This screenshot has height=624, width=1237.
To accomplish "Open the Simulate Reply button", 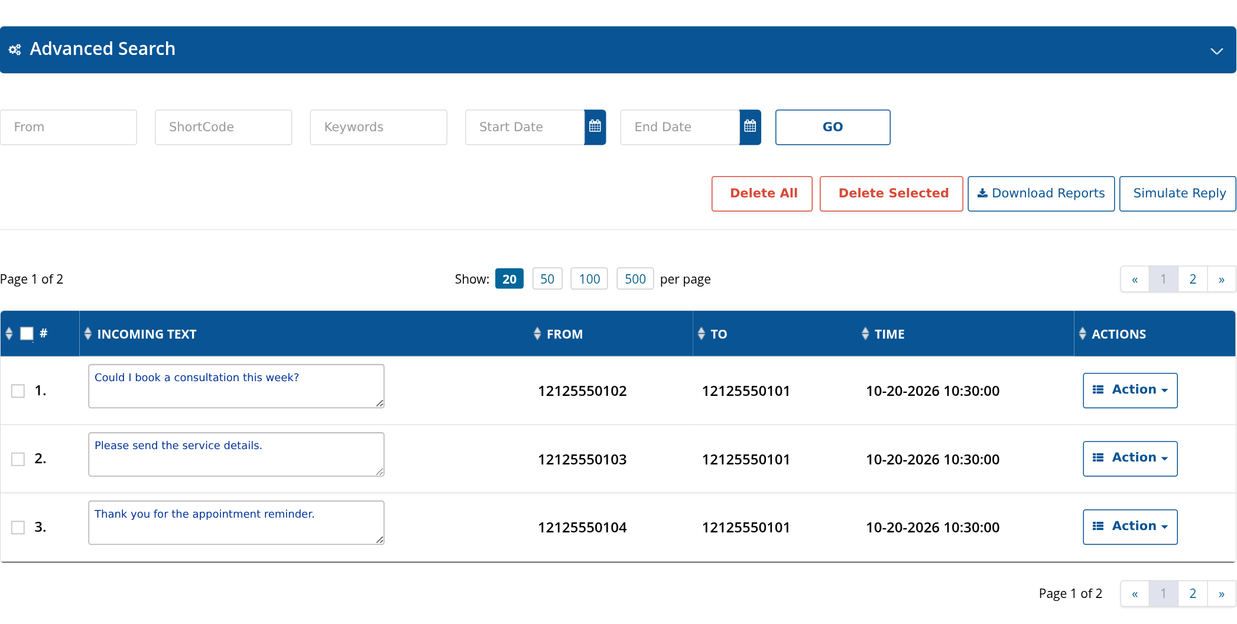I will coord(1178,194).
